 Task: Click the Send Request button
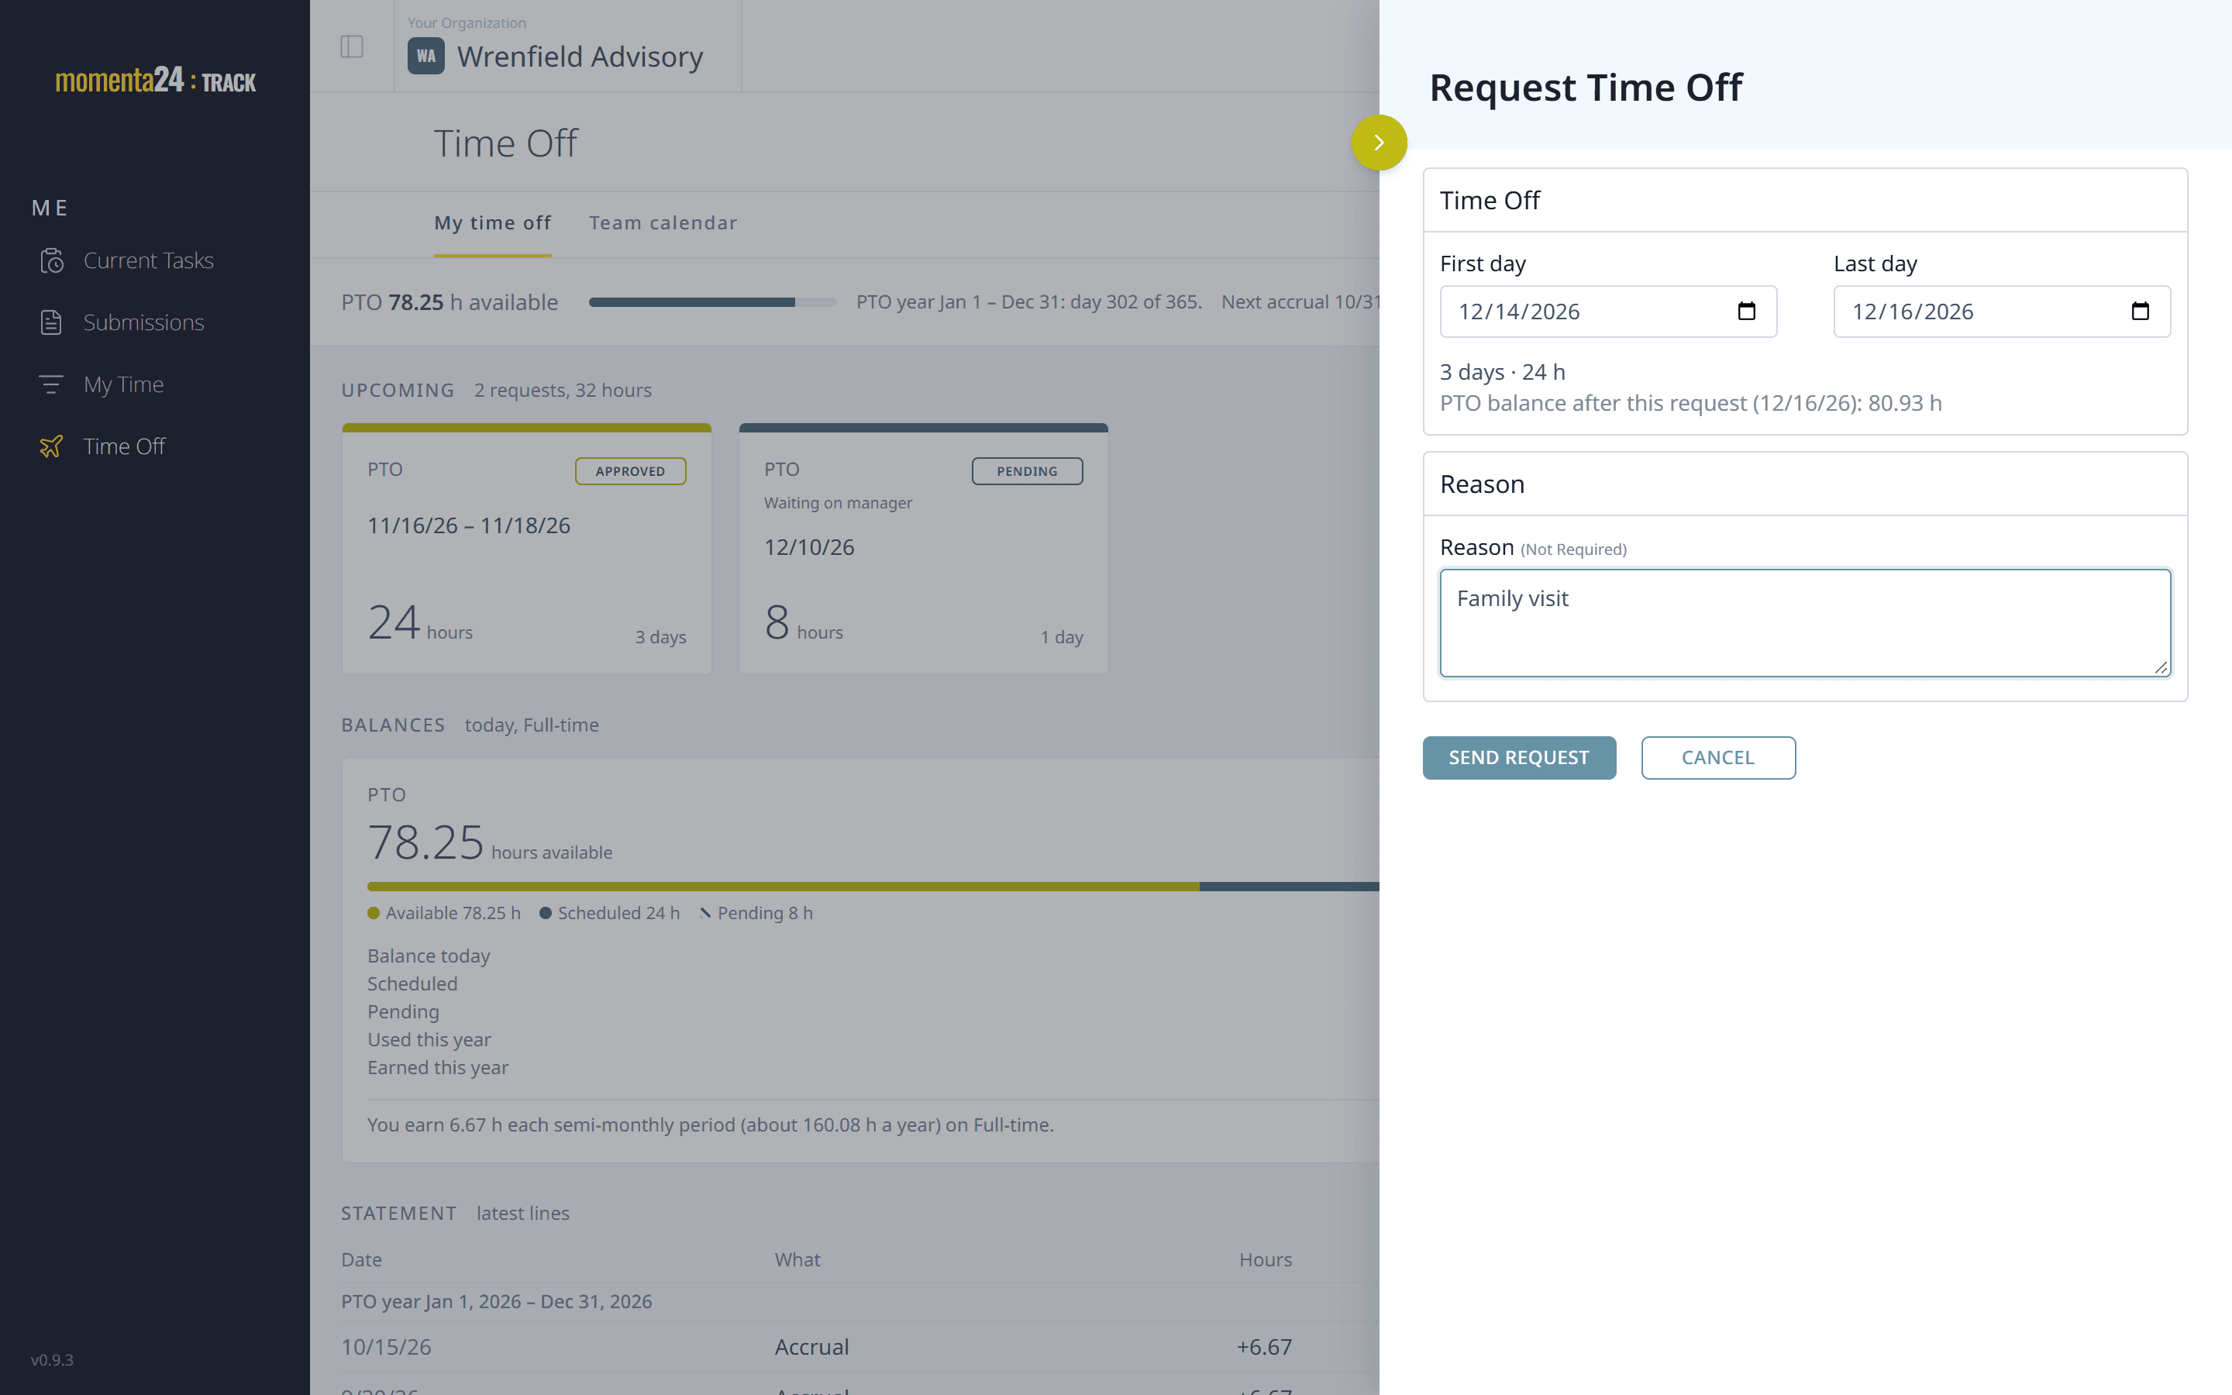(1519, 757)
